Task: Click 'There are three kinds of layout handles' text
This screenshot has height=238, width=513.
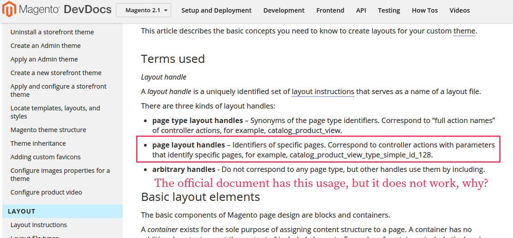Action: 208,106
